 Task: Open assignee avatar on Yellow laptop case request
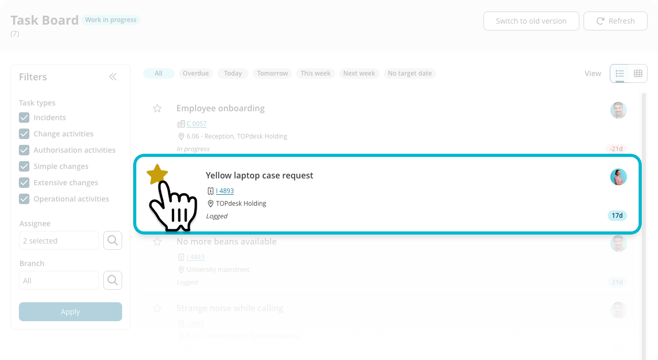click(x=619, y=177)
